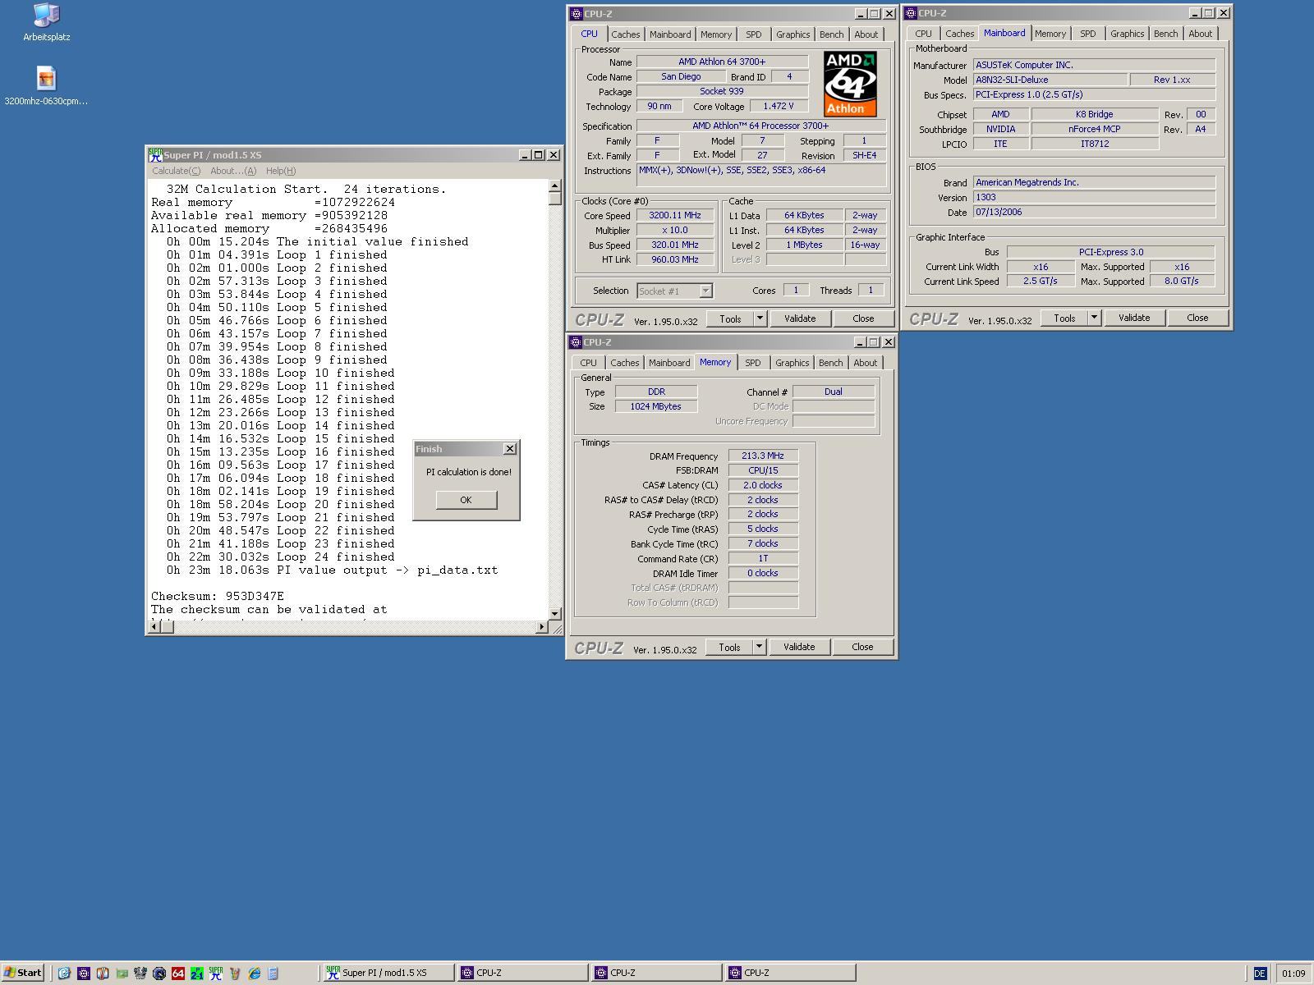The width and height of the screenshot is (1314, 985).
Task: Click the Super PI horizontal scrollbar right arrow
Action: (541, 627)
